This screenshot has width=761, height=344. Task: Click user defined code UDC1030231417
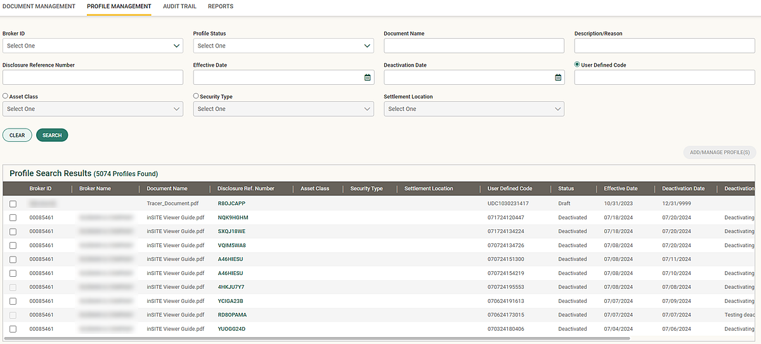pos(508,204)
